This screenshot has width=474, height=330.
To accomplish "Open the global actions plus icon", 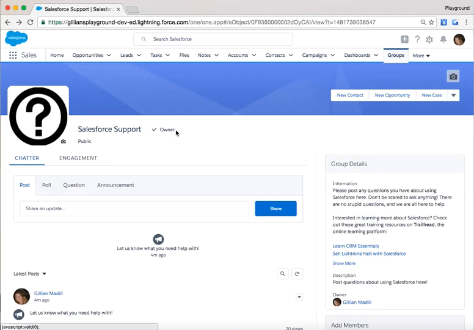I will [404, 39].
